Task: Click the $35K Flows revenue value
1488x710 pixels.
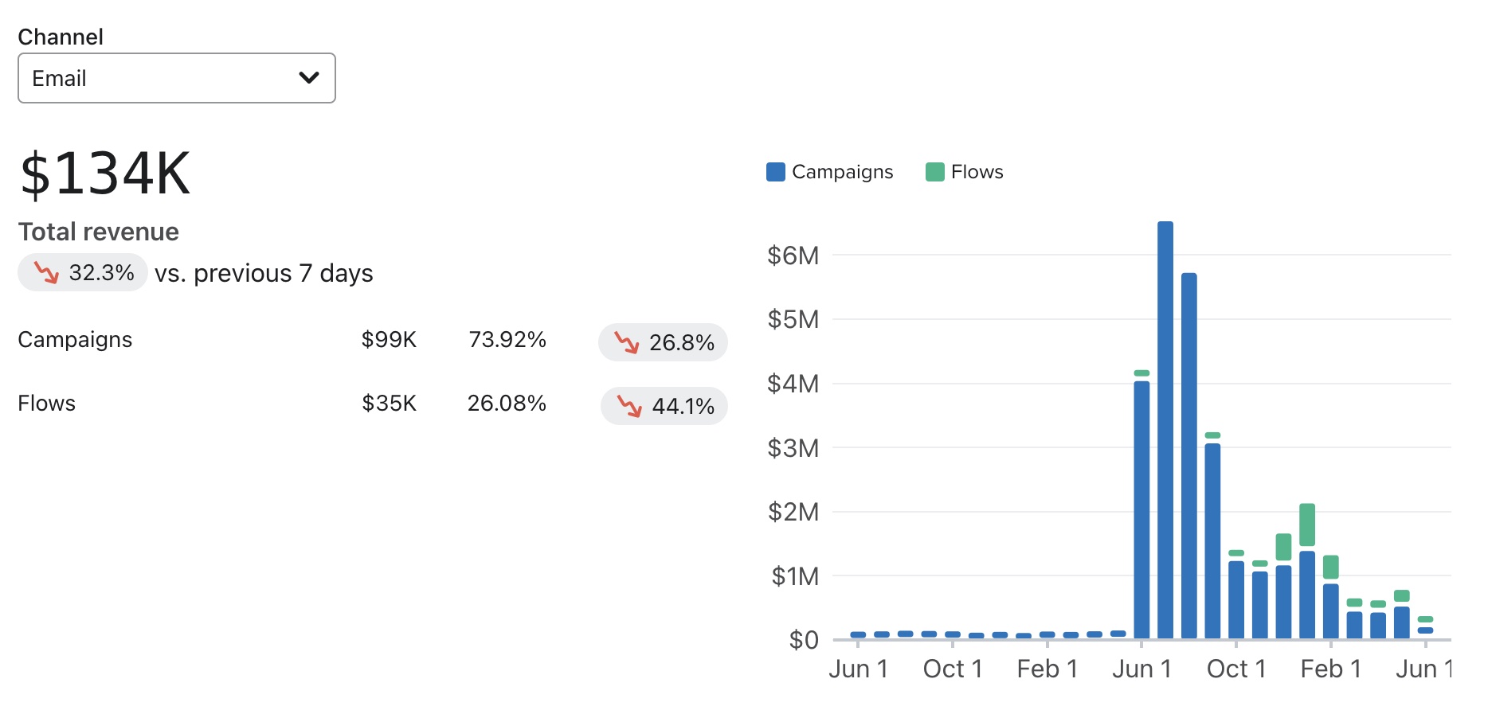Action: click(x=389, y=404)
